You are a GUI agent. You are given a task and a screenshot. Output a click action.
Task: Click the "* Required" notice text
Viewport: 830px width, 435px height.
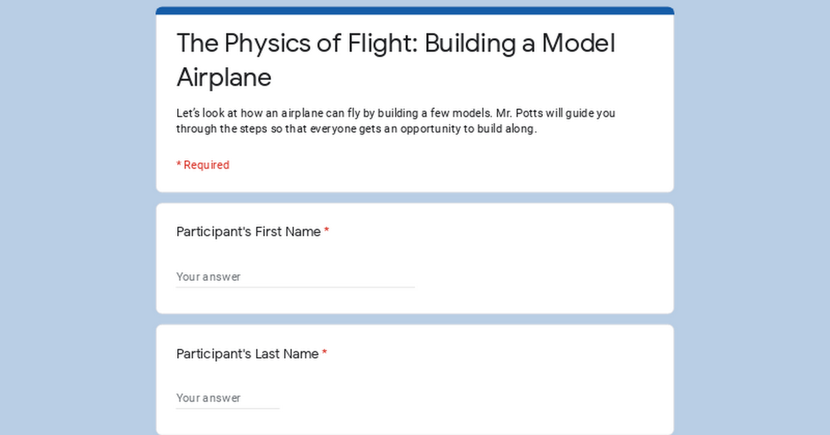203,165
